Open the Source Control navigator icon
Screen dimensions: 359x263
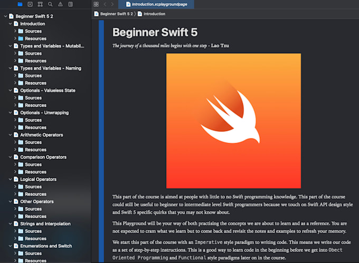point(30,4)
